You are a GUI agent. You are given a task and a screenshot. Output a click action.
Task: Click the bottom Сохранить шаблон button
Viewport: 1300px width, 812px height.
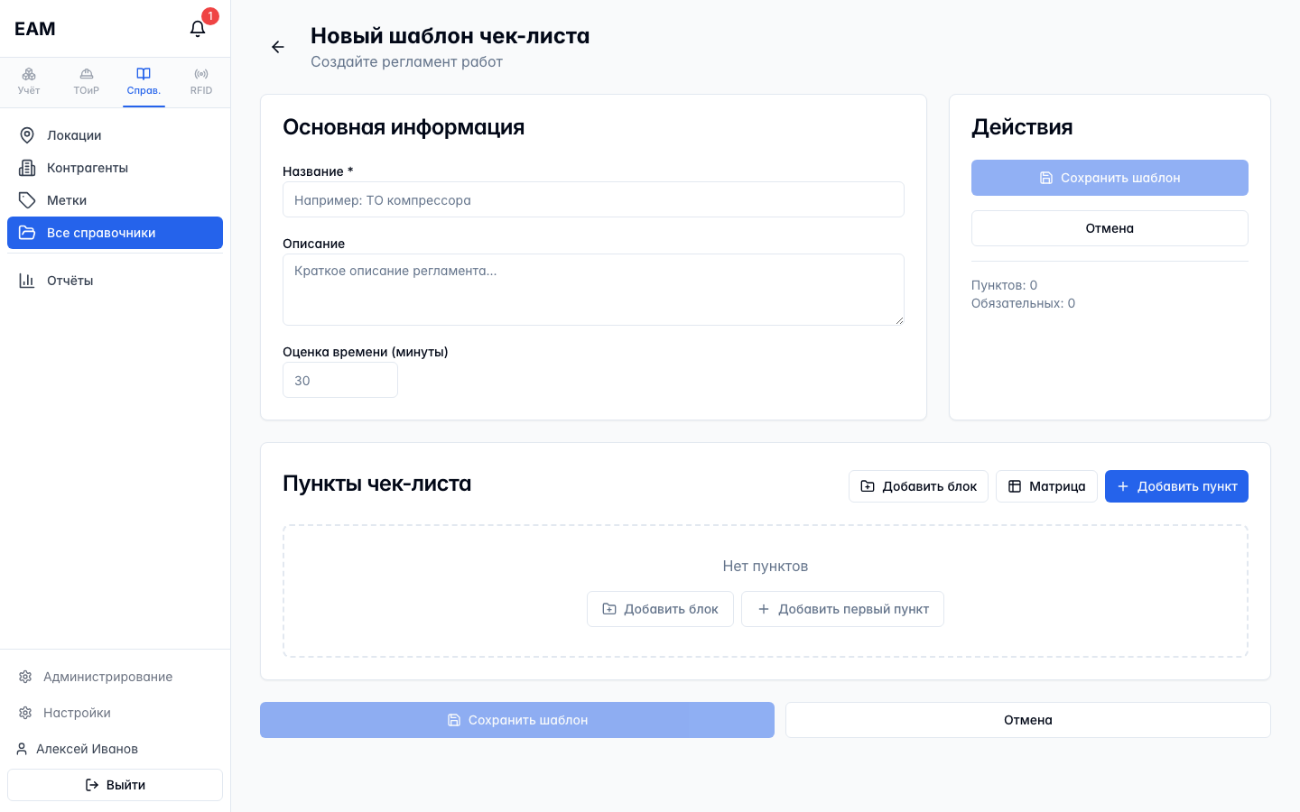(x=517, y=720)
